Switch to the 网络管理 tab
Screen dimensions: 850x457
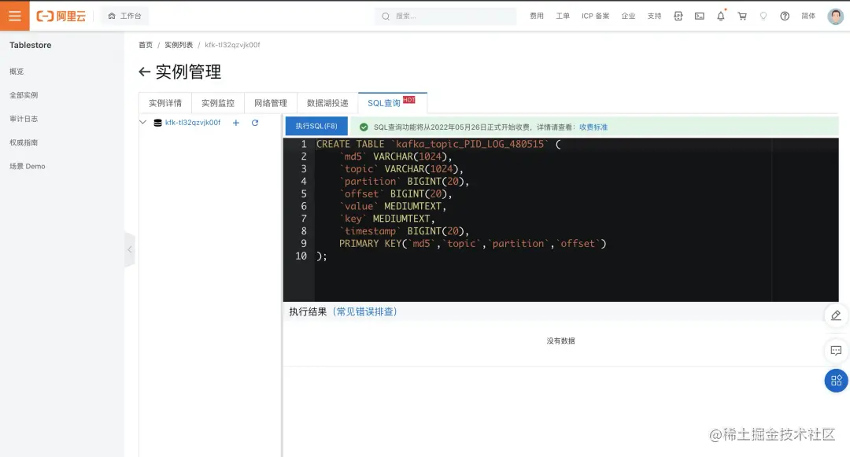coord(271,103)
